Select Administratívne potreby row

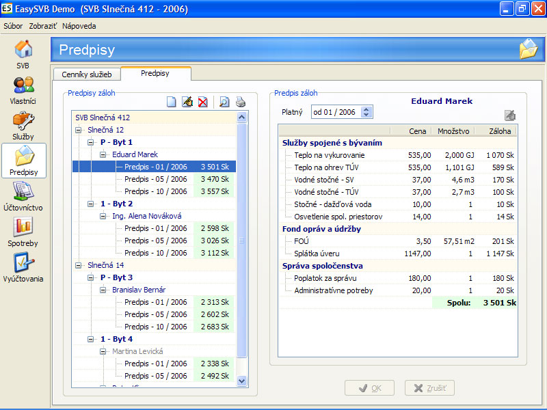[398, 290]
